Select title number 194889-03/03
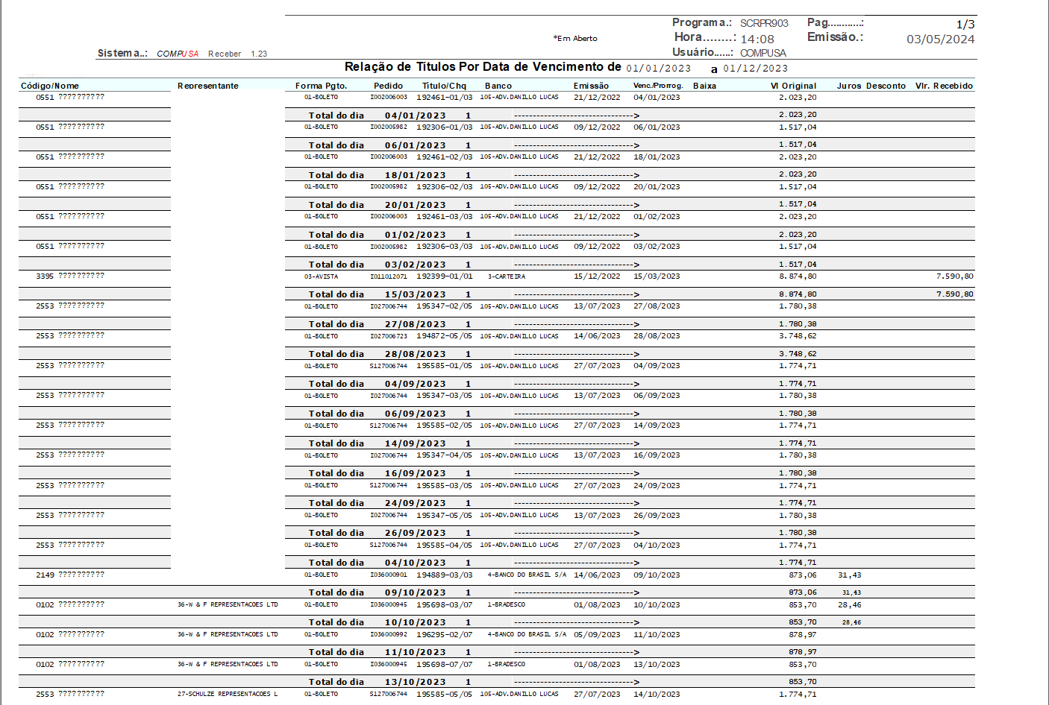The width and height of the screenshot is (1049, 705). [x=444, y=575]
